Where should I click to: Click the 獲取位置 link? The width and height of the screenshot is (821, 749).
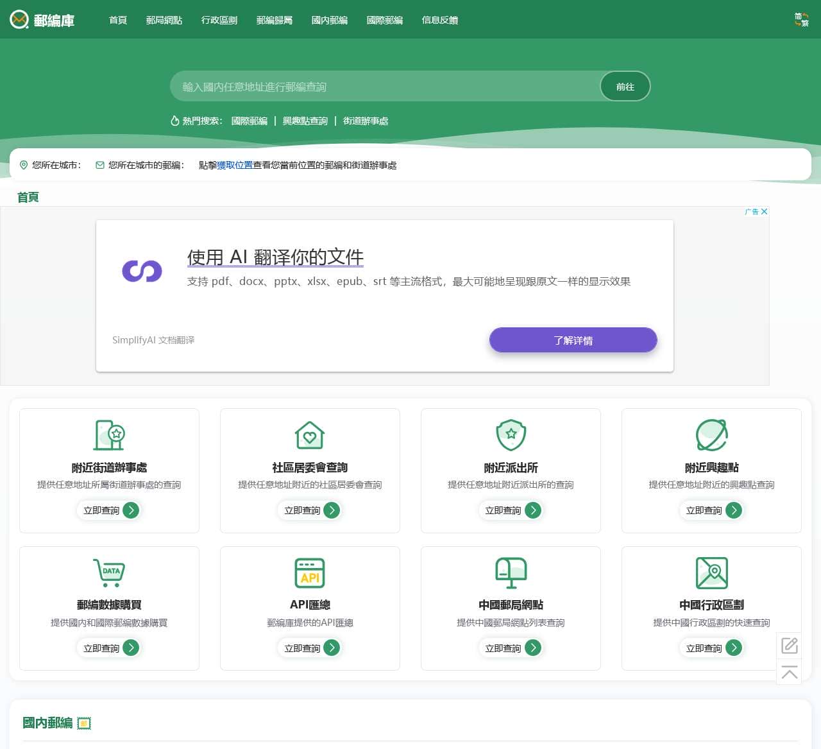pos(235,165)
